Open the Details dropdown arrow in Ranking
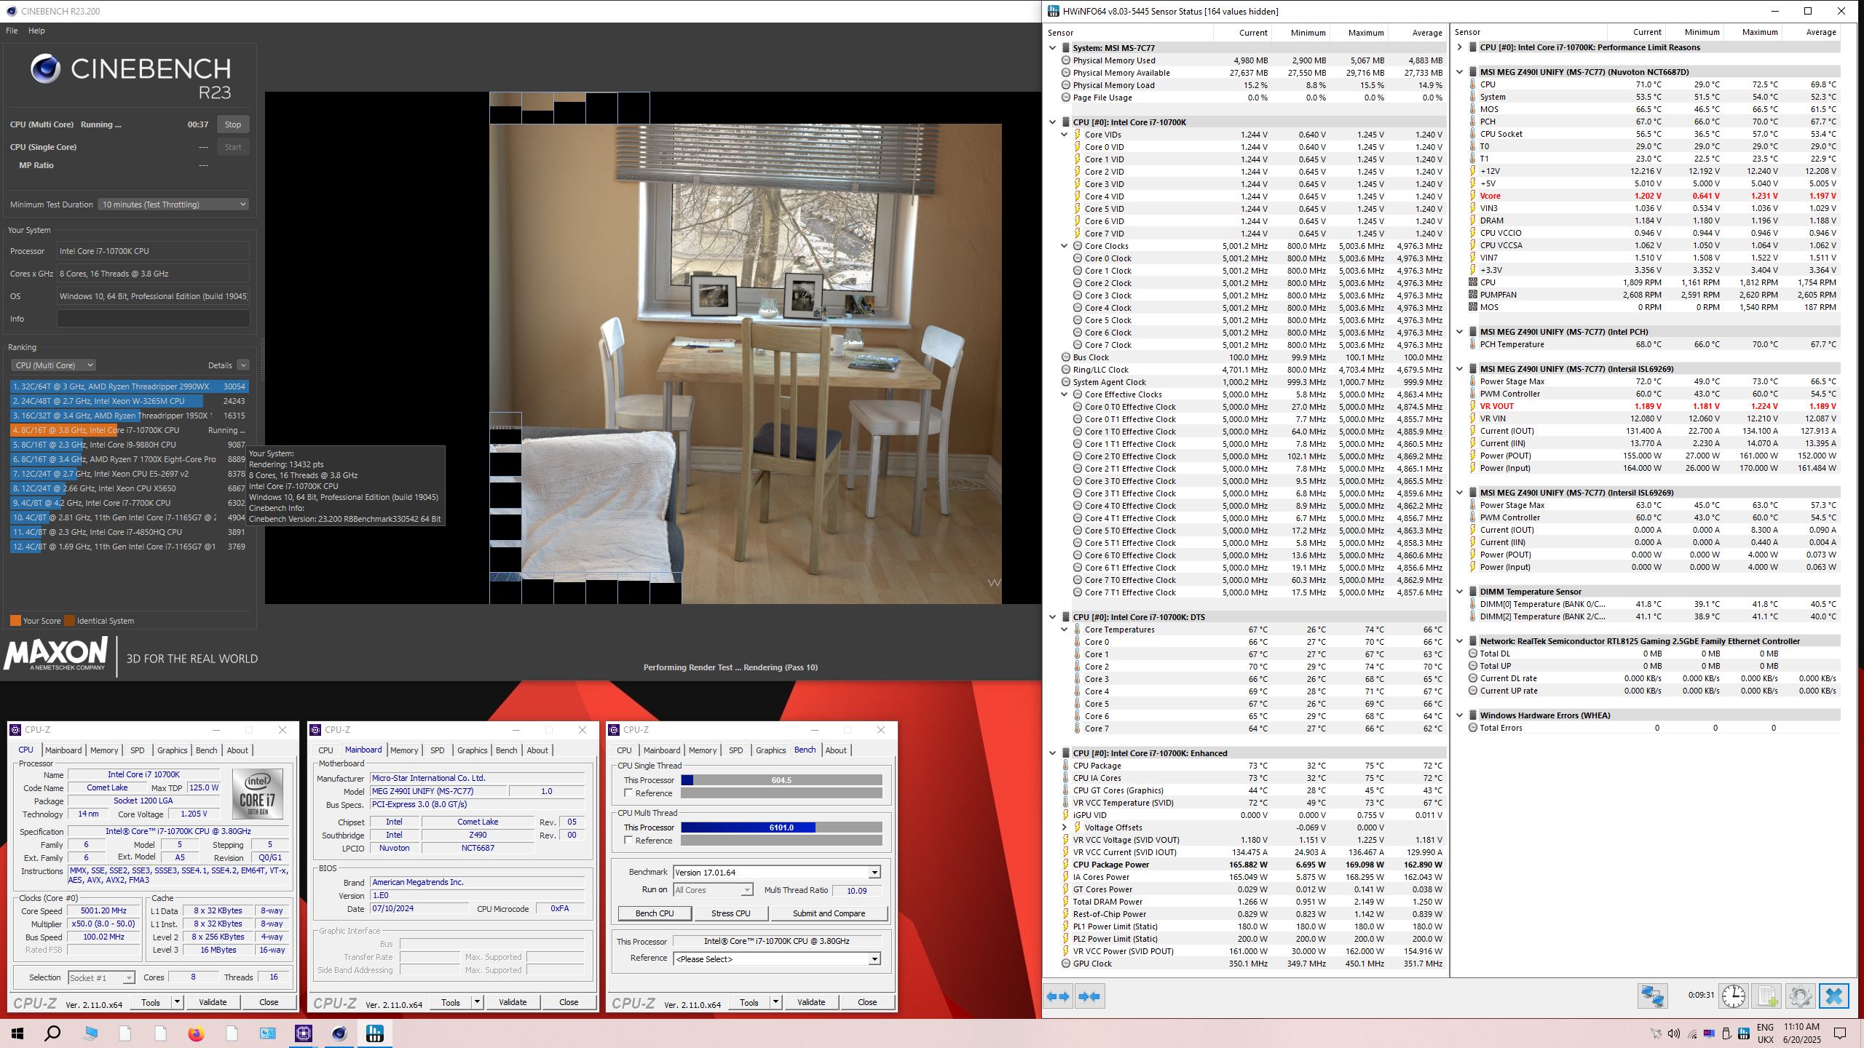The width and height of the screenshot is (1864, 1048). click(x=243, y=365)
